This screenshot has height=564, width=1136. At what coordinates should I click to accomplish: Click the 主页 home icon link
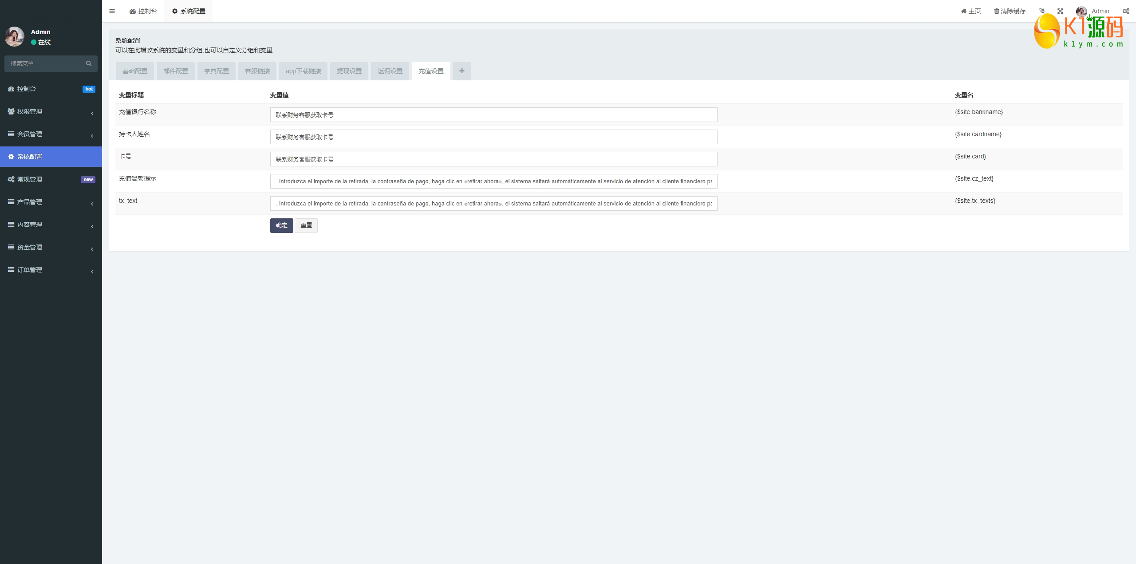point(970,11)
